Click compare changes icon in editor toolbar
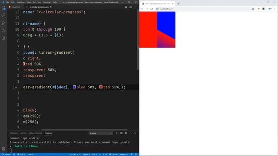 126,7
